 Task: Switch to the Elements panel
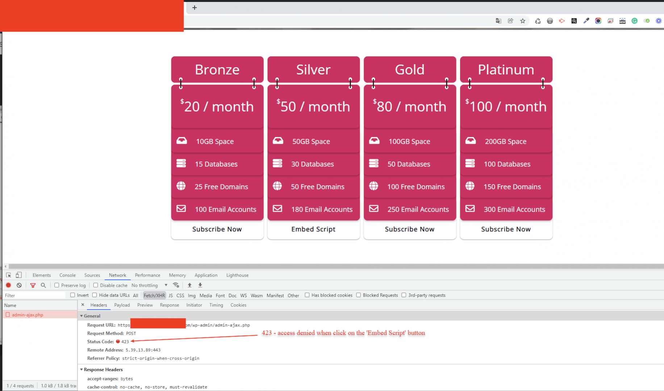[42, 275]
